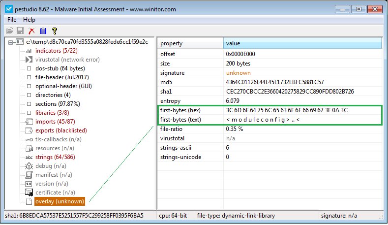Click the exports arrow icon in tree
The image size is (388, 225).
click(x=29, y=130)
